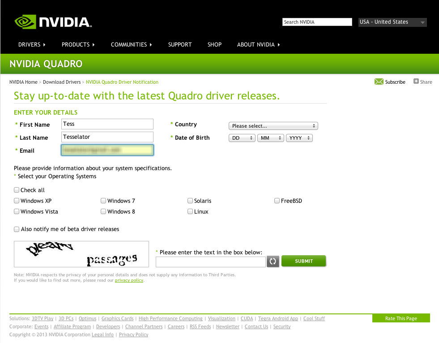
Task: Expand the Drivers menu
Action: click(32, 45)
